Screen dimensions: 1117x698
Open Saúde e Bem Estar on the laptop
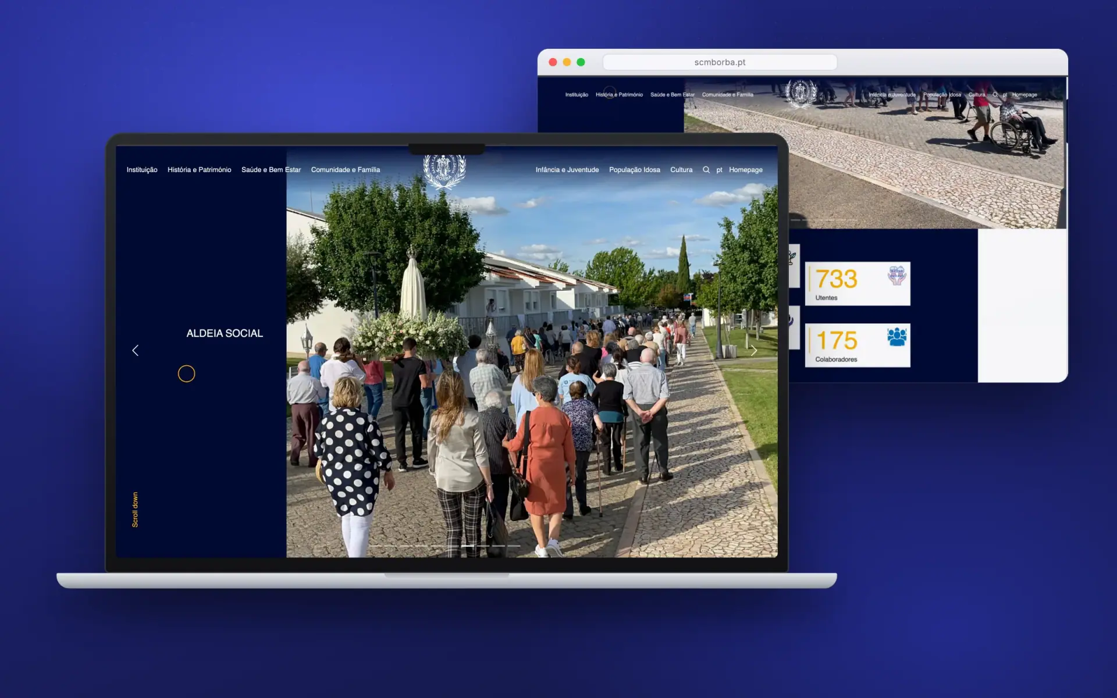coord(271,170)
